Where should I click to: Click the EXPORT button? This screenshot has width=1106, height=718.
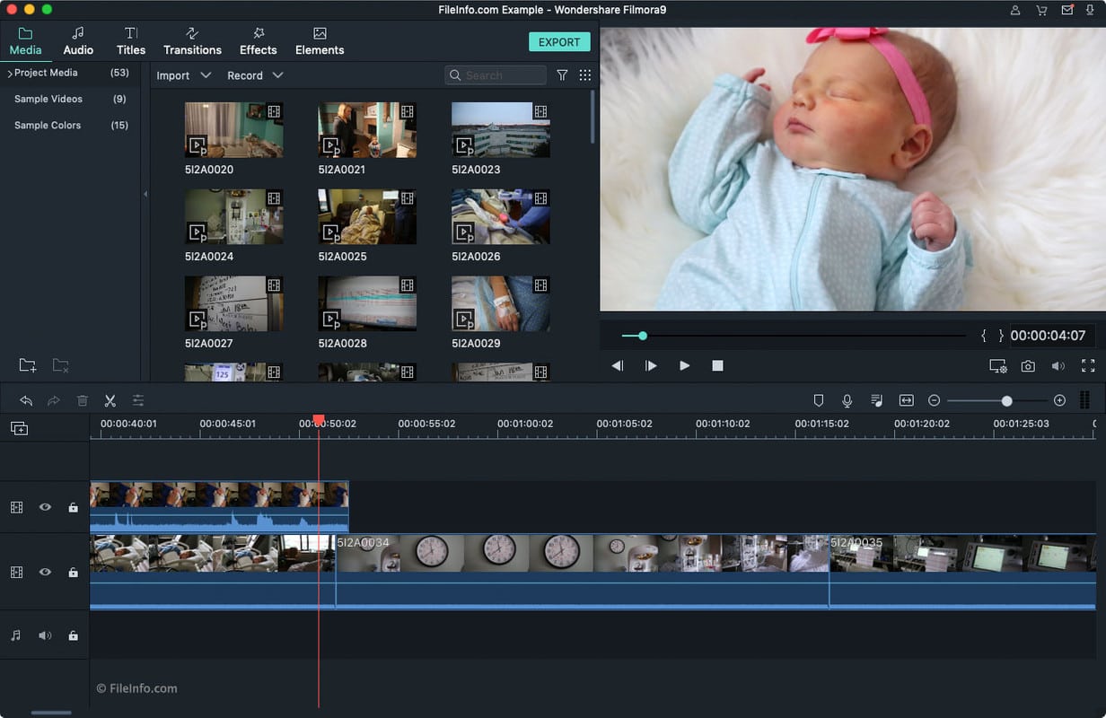(x=558, y=41)
